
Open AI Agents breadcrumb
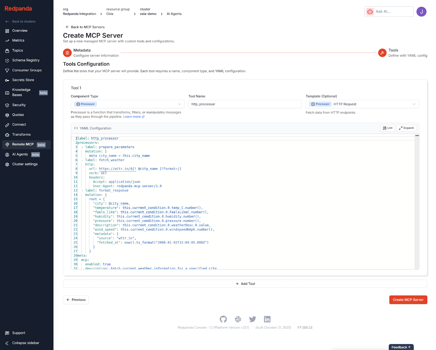[x=174, y=14]
